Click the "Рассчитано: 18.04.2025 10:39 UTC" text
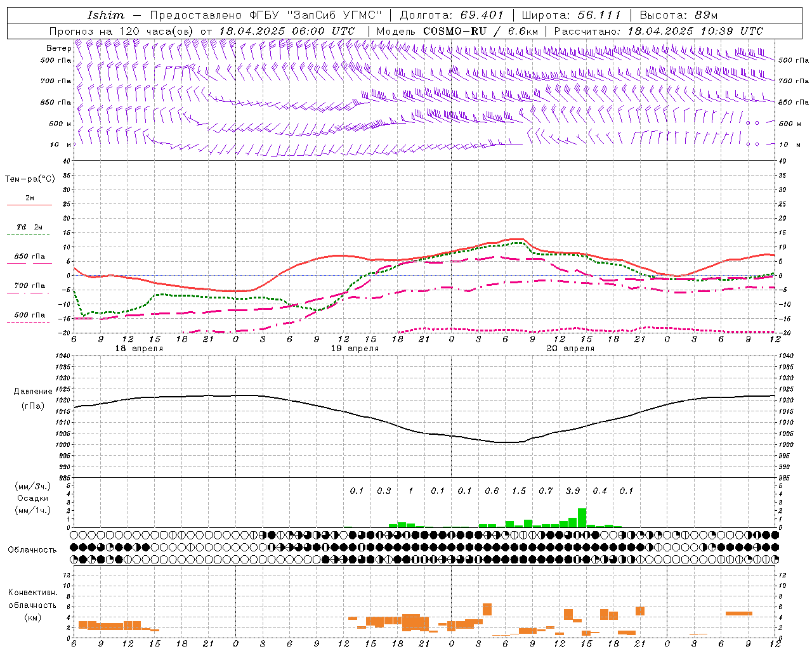 [x=658, y=31]
